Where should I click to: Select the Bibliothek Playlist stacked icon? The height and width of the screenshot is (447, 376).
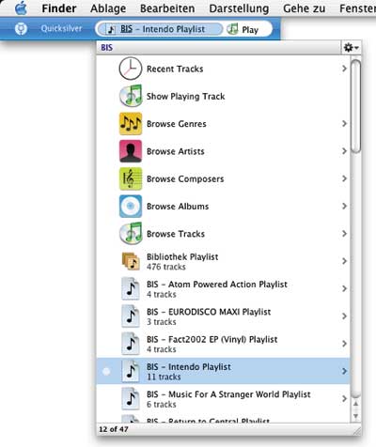pyautogui.click(x=131, y=261)
